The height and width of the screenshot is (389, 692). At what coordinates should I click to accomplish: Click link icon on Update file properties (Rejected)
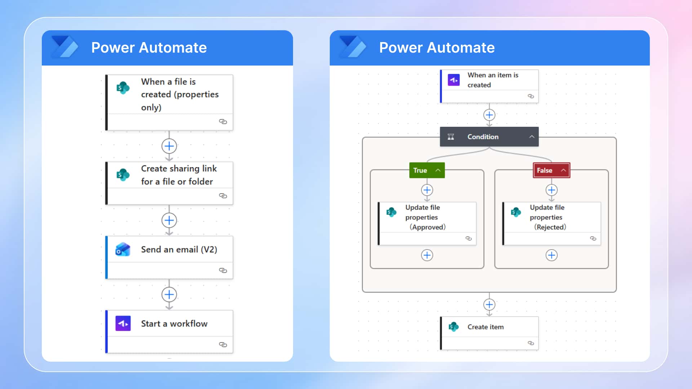point(593,238)
